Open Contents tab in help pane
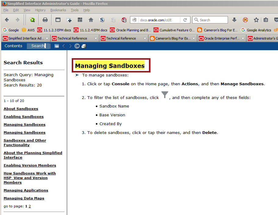Screen dimensions: 278x215 click(x=13, y=46)
